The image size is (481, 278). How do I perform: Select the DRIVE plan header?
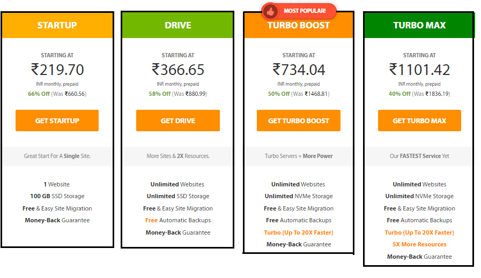177,25
